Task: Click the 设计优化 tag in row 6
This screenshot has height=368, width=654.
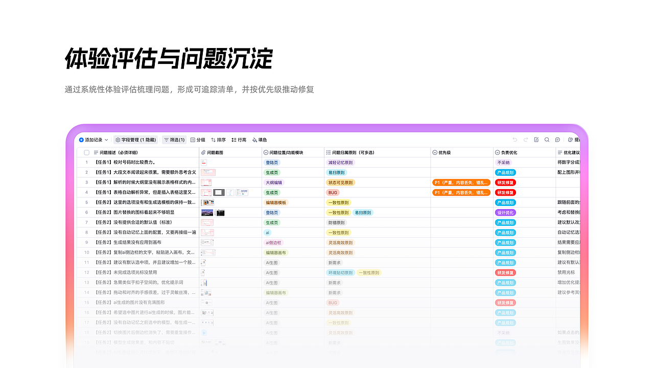Action: click(506, 212)
